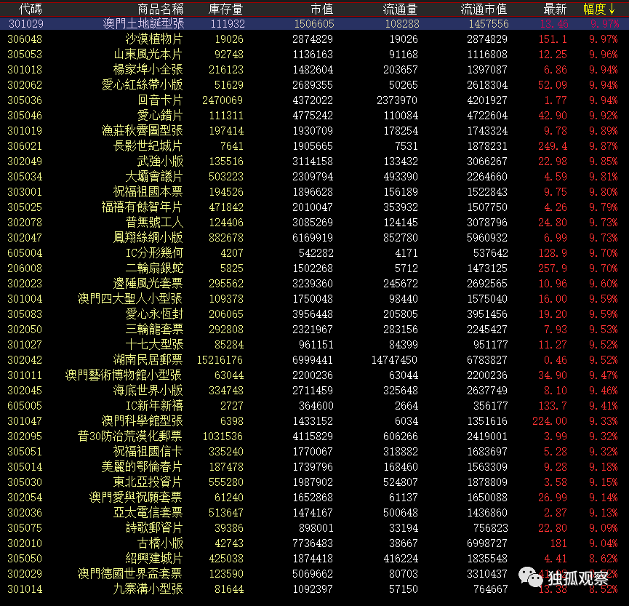The height and width of the screenshot is (606, 629).
Task: Select the row 澳門土地誕型張
Action: [314, 24]
